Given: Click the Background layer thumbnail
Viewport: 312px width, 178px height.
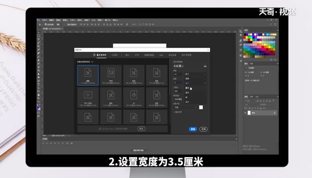Looking at the screenshot, I should 249,113.
